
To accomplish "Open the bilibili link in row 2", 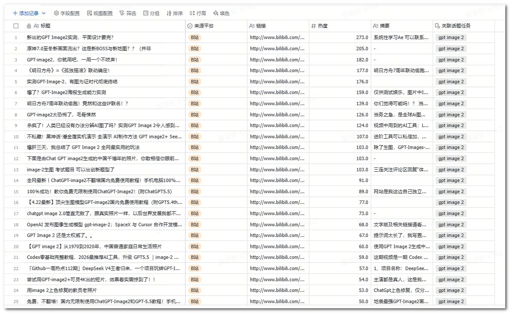I will pos(277,49).
